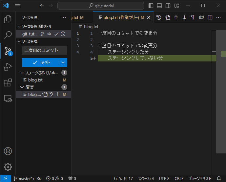Switch to the partially hidden .txt M tab
Viewport: 226px width, 182px height.
[x=81, y=17]
